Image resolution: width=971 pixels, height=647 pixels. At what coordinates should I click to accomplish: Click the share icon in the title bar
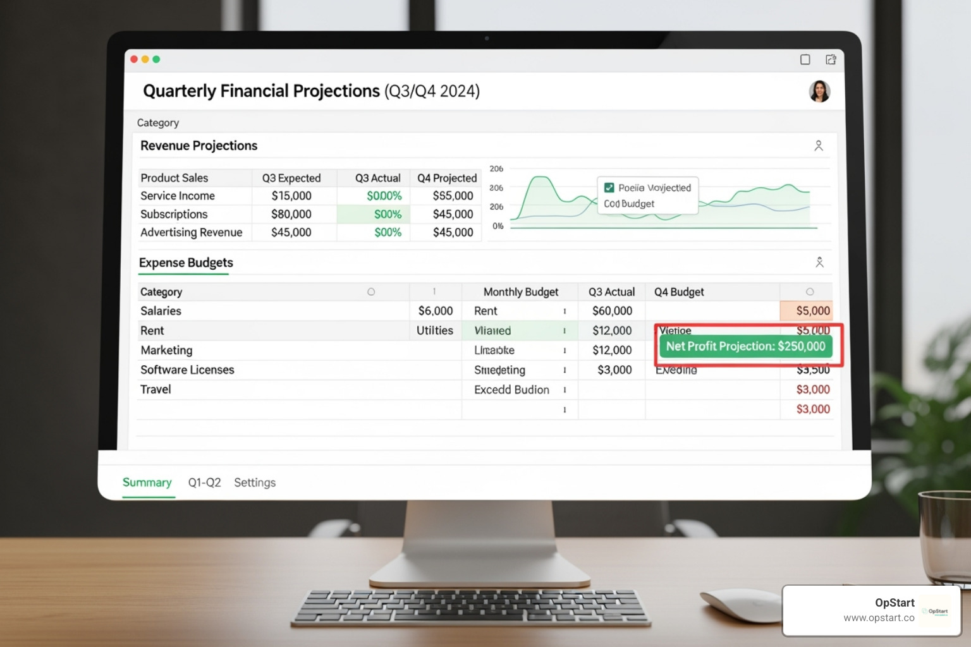(831, 59)
